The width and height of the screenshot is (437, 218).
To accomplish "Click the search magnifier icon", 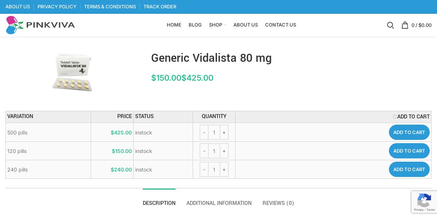I will pos(390,25).
